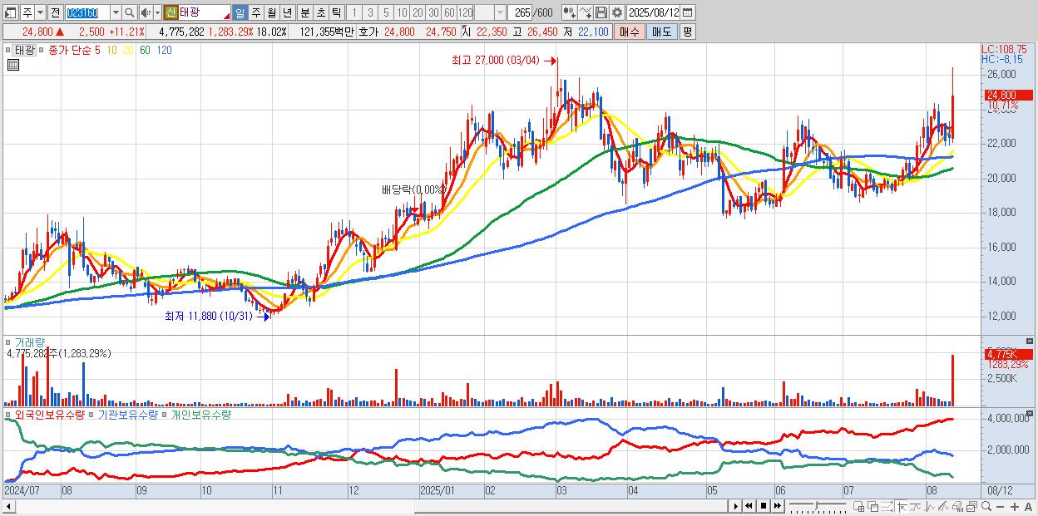Choose the 10 interval button
This screenshot has width=1038, height=516.
(x=402, y=12)
